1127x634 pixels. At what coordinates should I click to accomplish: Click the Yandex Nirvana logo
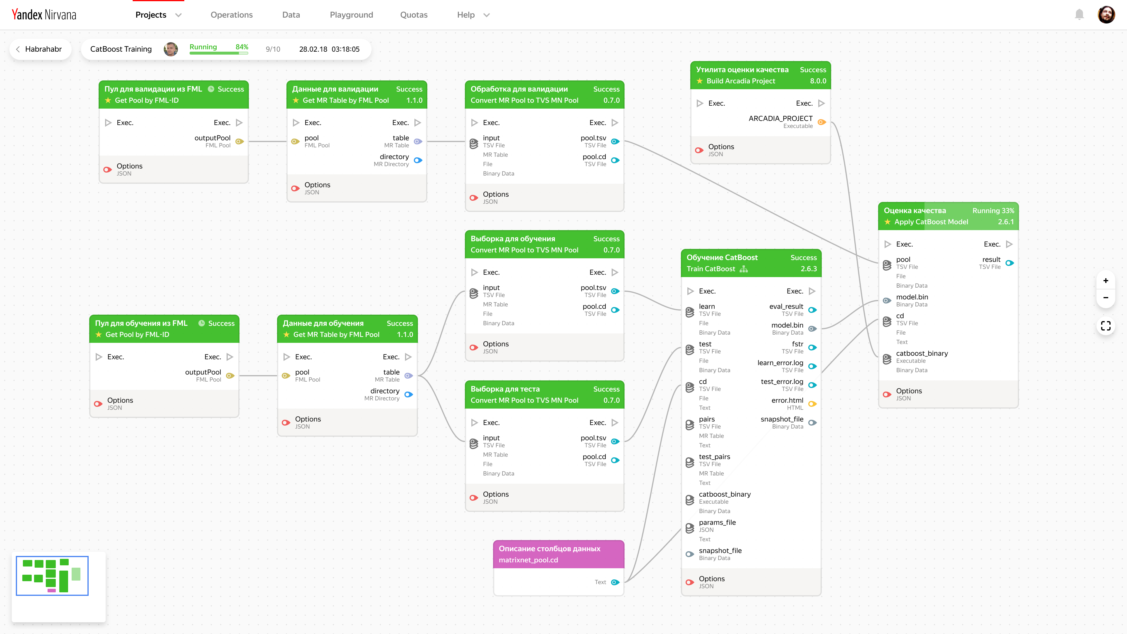coord(44,14)
